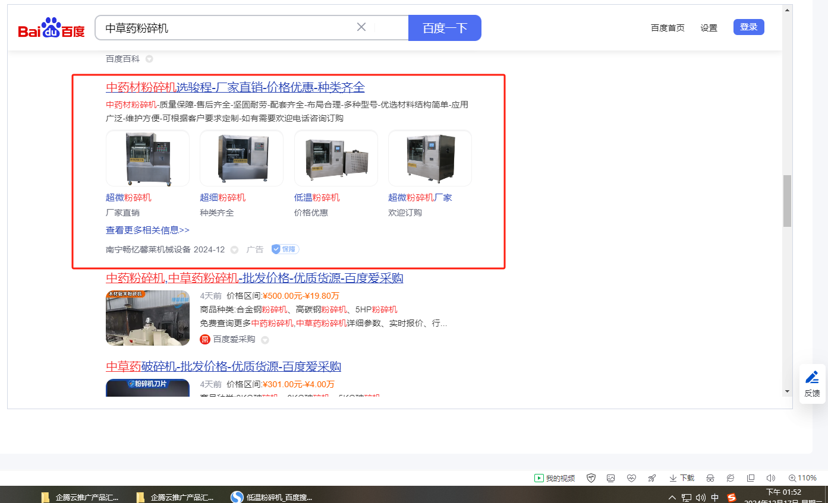828x503 pixels.
Task: Click the 粉碎机刀片 result thumbnail
Action: (147, 388)
